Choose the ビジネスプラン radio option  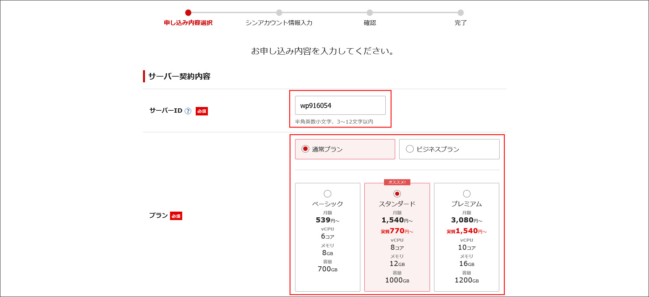[x=410, y=149]
